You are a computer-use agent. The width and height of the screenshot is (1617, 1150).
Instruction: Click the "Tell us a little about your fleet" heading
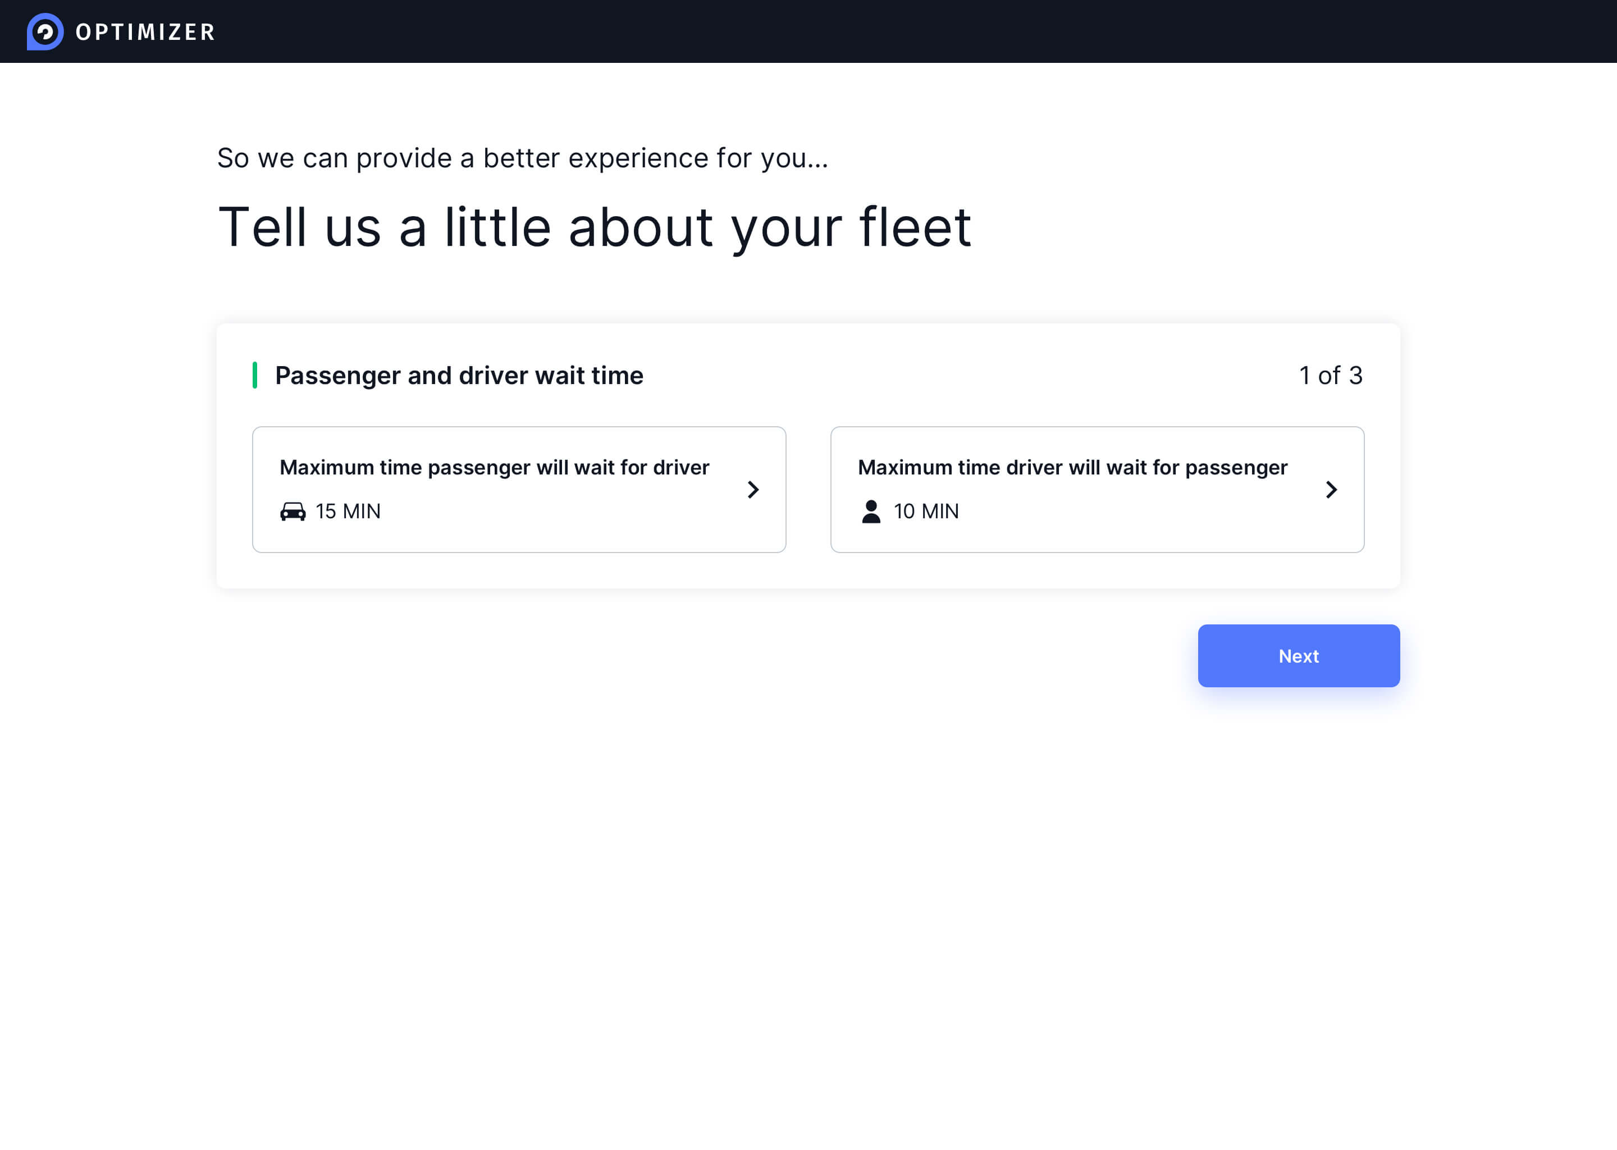tap(594, 227)
